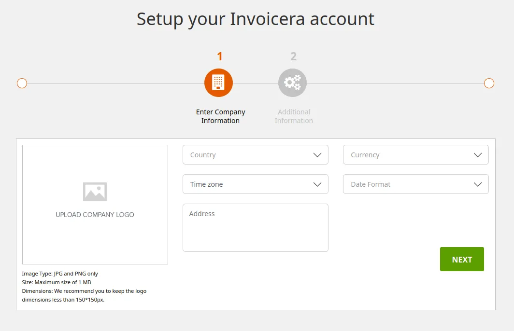This screenshot has height=331, width=514.
Task: Open the Date Format dropdown
Action: pos(415,184)
